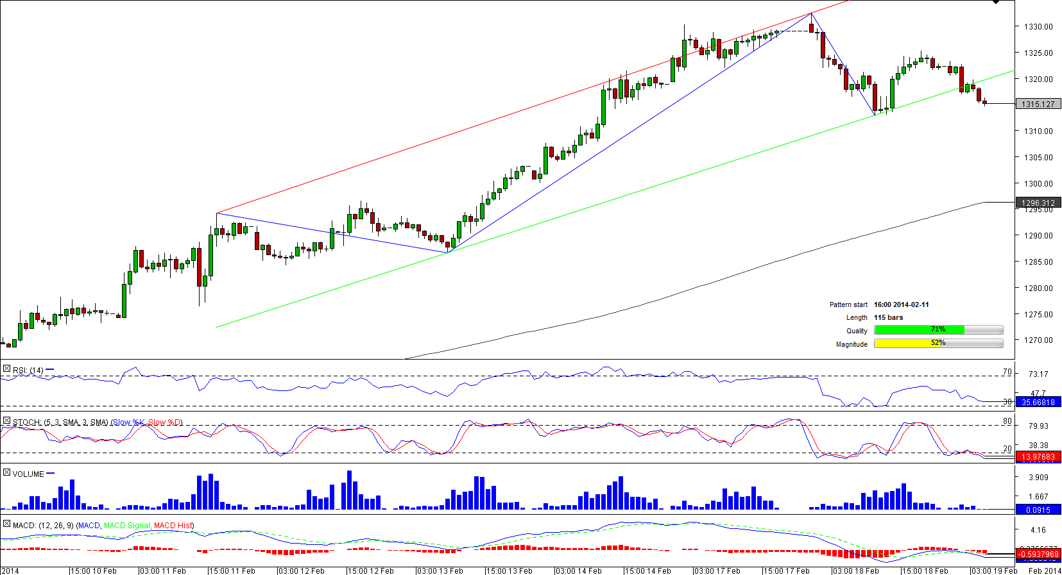Select the current price label 1315.127
This screenshot has height=575, width=1062.
pos(1038,104)
